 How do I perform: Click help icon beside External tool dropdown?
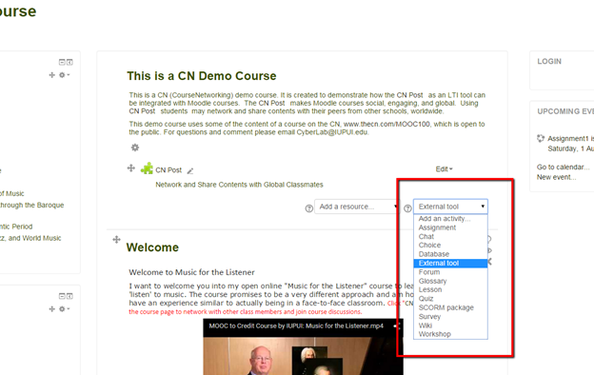point(407,208)
